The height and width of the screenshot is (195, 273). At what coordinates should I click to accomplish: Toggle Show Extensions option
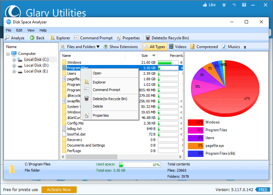click(121, 47)
